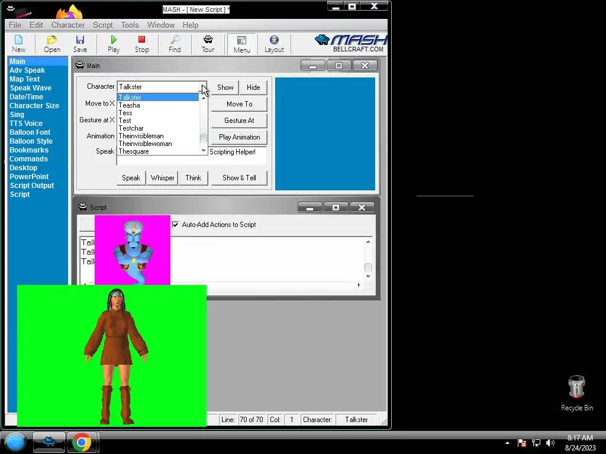This screenshot has width=606, height=454.
Task: Open Map Text in the sidebar
Action: pos(25,79)
